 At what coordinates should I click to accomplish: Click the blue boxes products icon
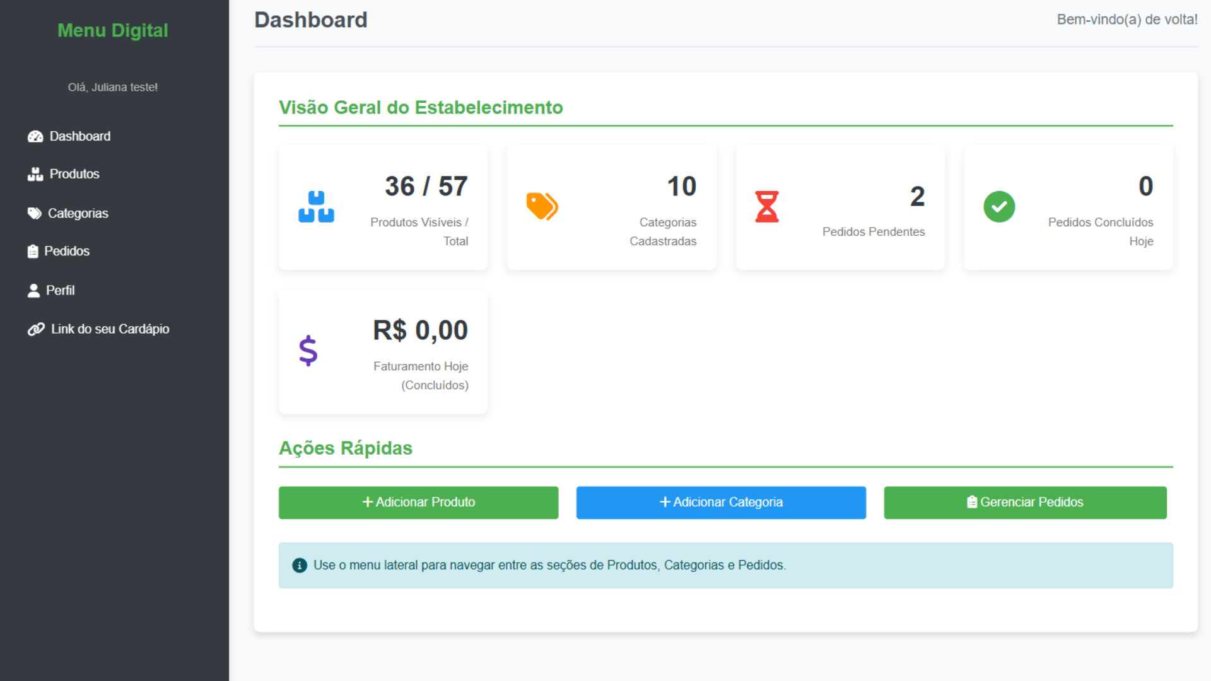coord(316,207)
